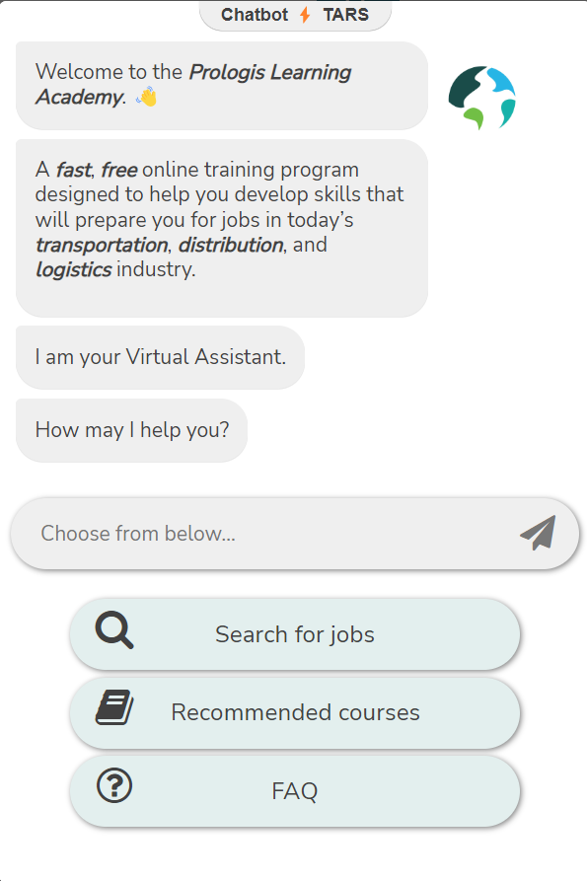Click the fast, free online training message bubble
The image size is (587, 881).
pyautogui.click(x=222, y=228)
